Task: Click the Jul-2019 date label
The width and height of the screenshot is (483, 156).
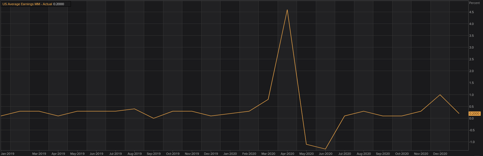Action: (x=115, y=154)
